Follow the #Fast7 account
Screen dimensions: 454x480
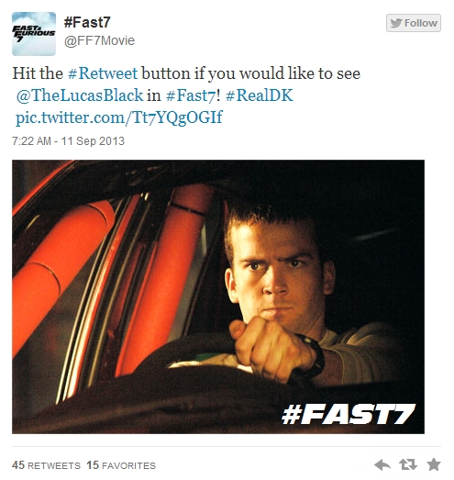point(414,23)
